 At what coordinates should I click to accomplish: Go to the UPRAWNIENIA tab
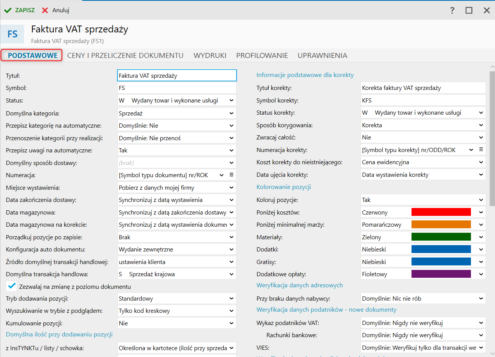[x=322, y=56]
